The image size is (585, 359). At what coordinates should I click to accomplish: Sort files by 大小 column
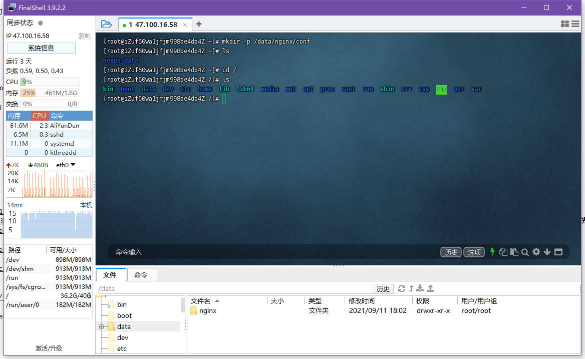pyautogui.click(x=286, y=301)
